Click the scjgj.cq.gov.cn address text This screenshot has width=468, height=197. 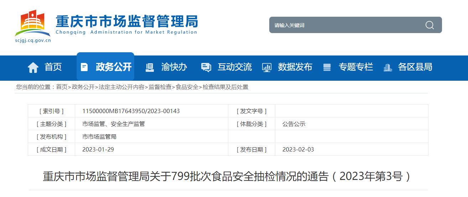pos(33,41)
